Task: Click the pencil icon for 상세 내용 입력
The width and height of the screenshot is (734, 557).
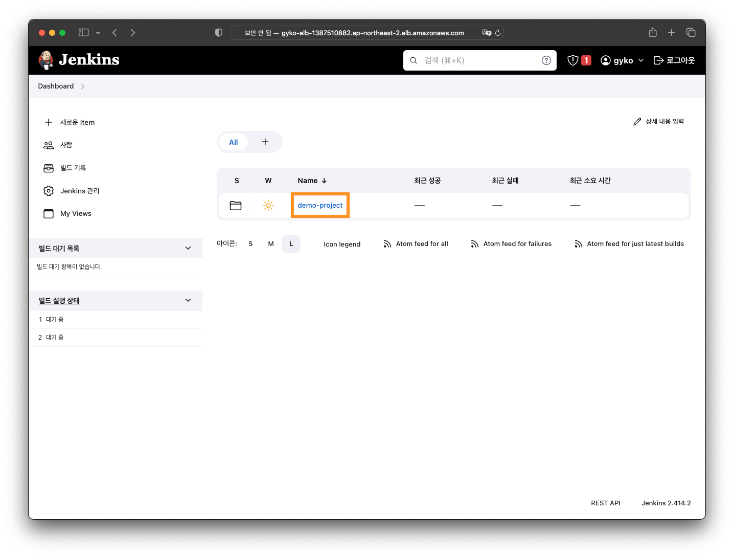Action: tap(637, 122)
